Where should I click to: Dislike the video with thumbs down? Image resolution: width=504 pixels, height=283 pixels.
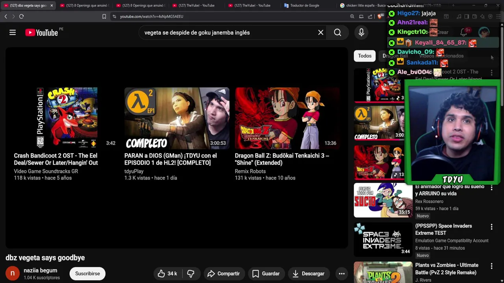click(x=191, y=274)
